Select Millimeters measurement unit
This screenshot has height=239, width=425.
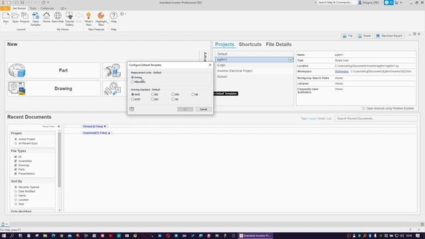click(133, 82)
